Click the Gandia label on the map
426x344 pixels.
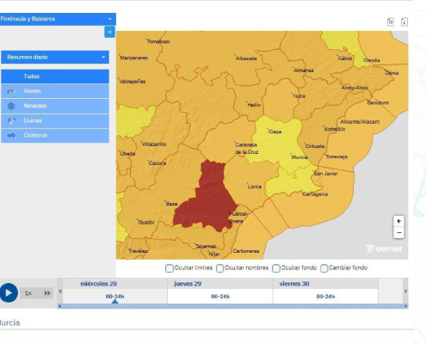372,60
